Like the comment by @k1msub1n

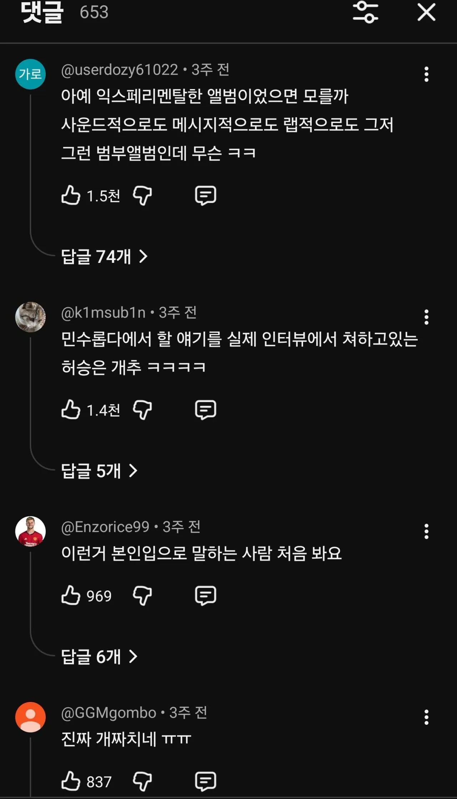point(71,409)
